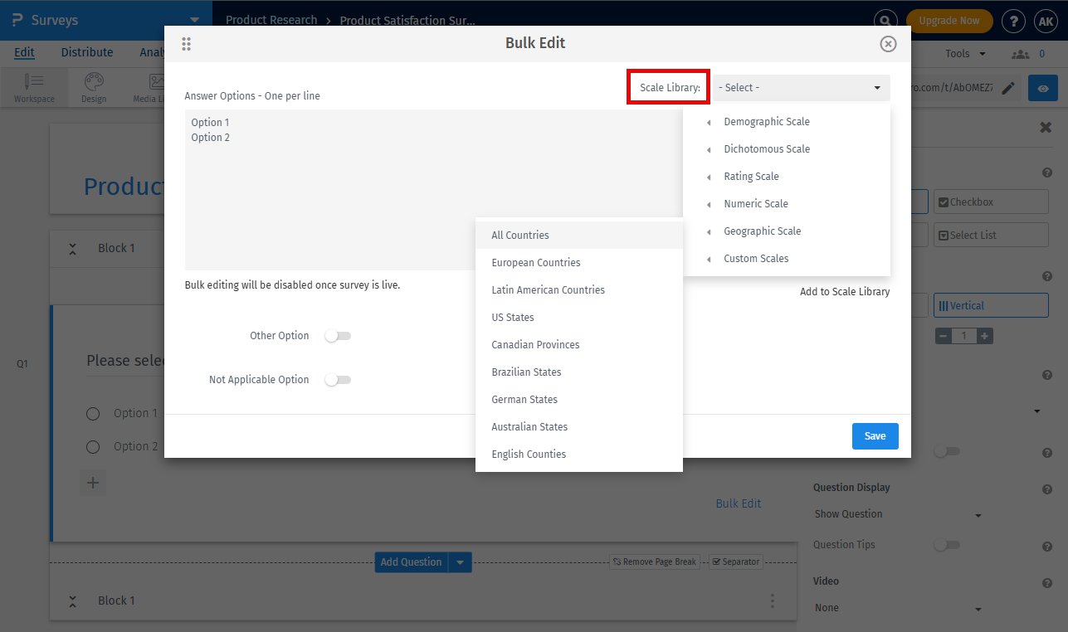Choose the Checkbox question type
This screenshot has width=1068, height=632.
991,202
